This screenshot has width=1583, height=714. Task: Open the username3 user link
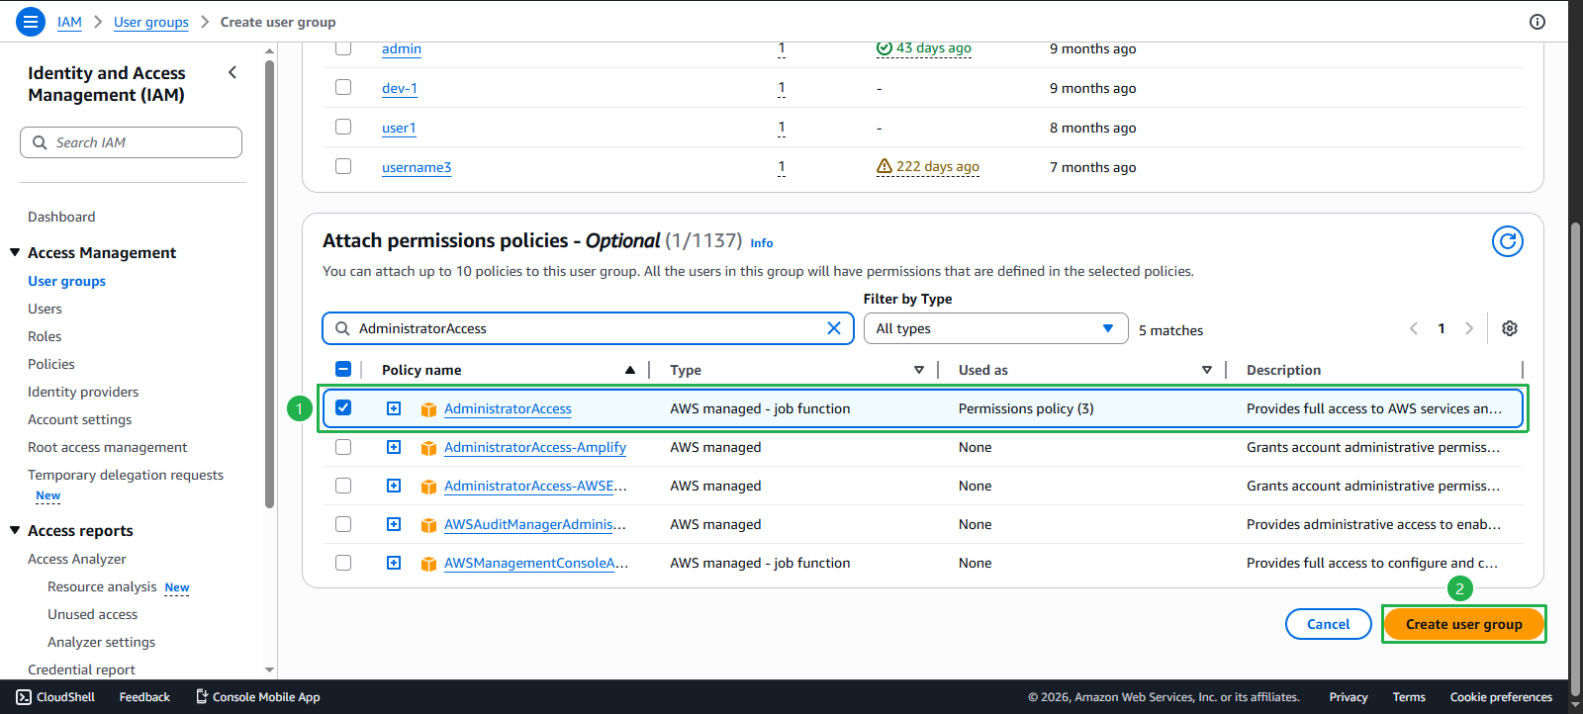(x=417, y=167)
